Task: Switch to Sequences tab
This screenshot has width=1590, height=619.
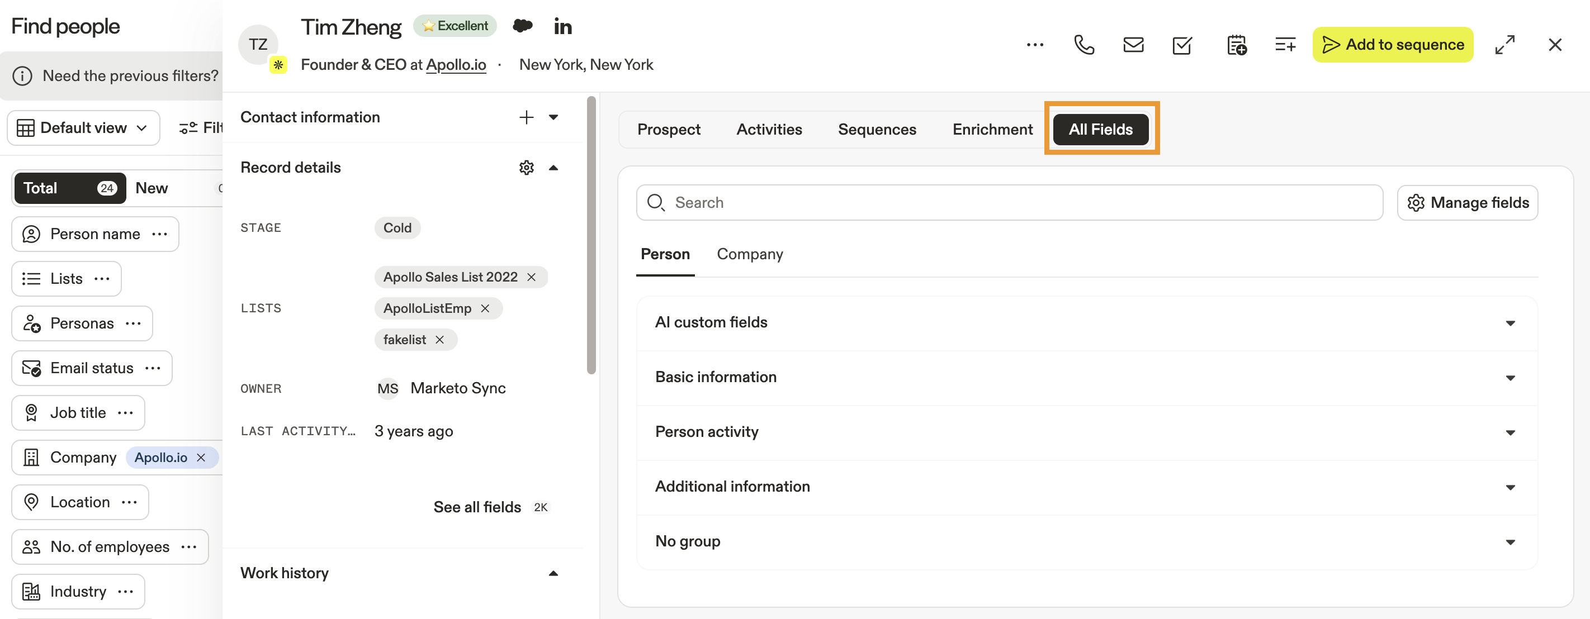Action: click(877, 130)
